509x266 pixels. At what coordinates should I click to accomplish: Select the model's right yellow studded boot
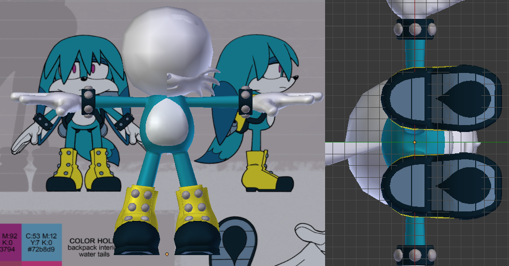coord(197,220)
